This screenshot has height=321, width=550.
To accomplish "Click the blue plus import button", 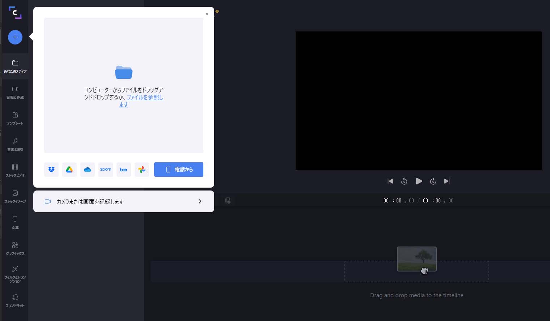I will [15, 37].
